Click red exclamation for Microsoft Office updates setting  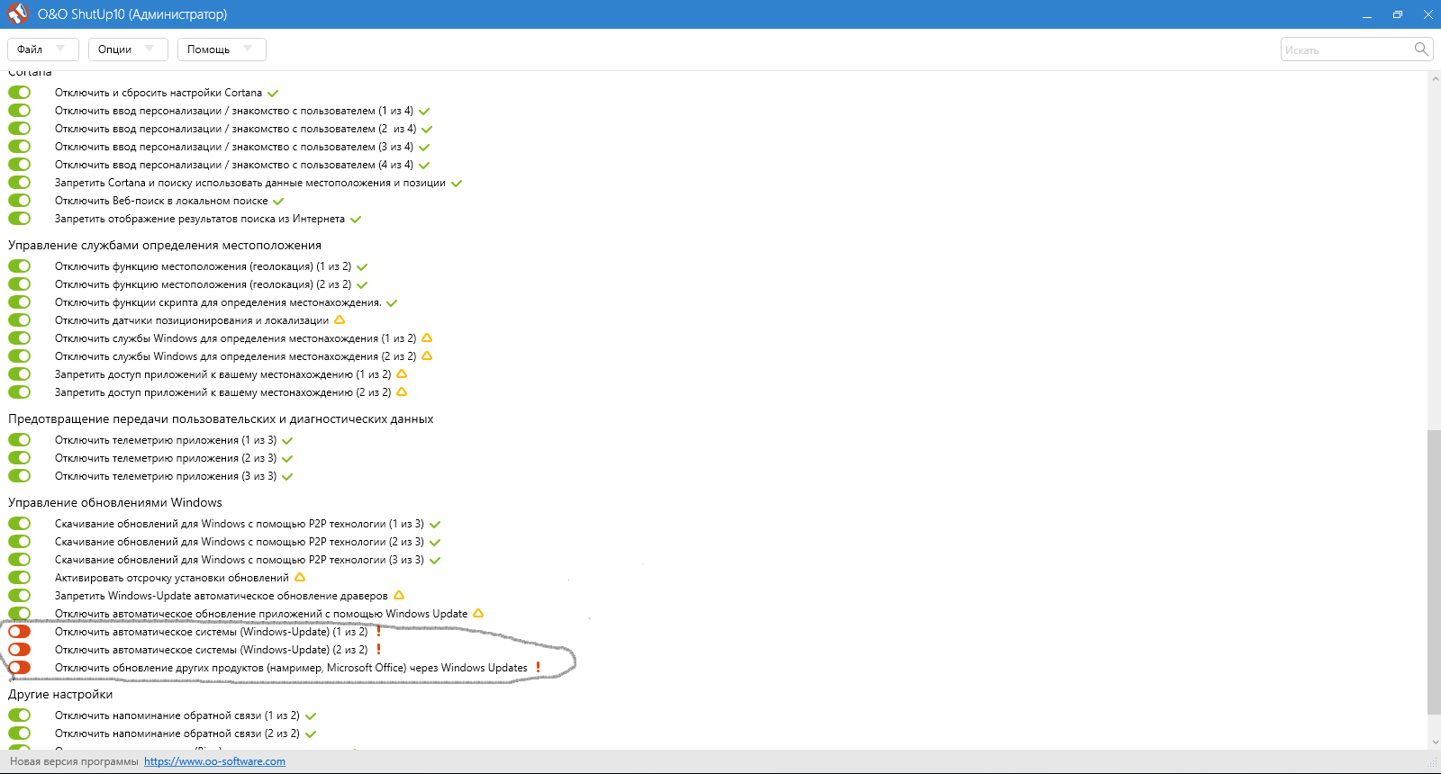538,667
